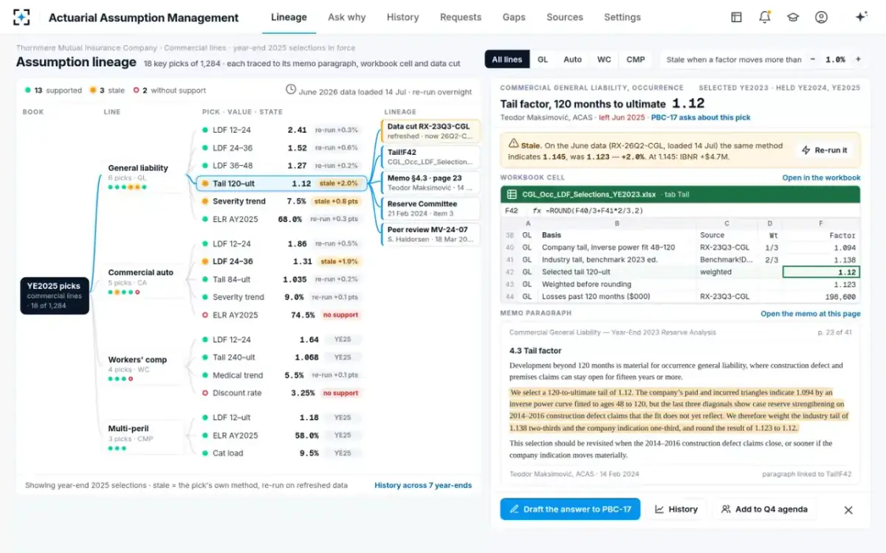This screenshot has width=886, height=553.
Task: Add this pick to Q4 agenda
Action: [764, 509]
